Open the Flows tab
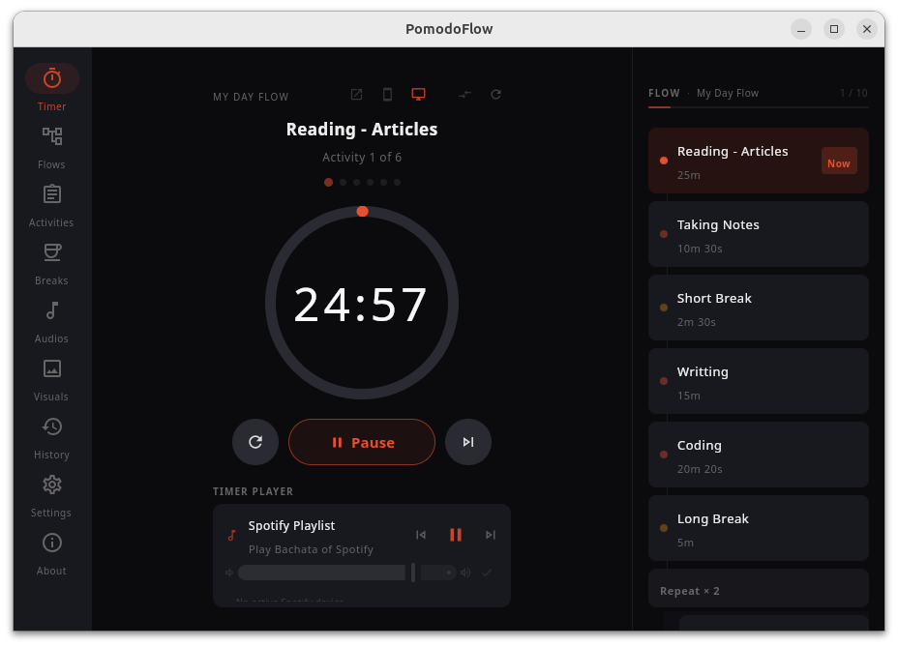The width and height of the screenshot is (898, 647). pyautogui.click(x=51, y=145)
